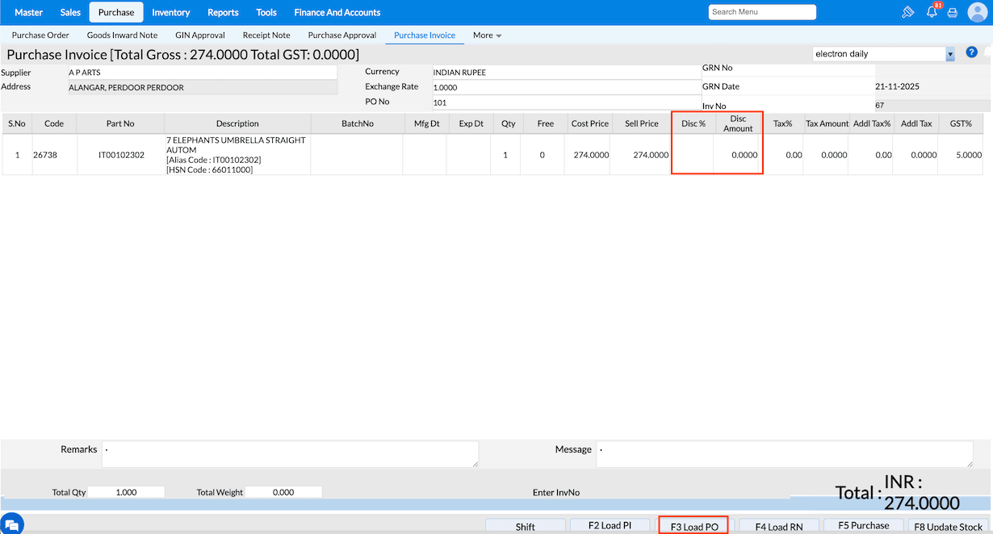The height and width of the screenshot is (534, 993).
Task: Click the Description column header
Action: [x=237, y=123]
